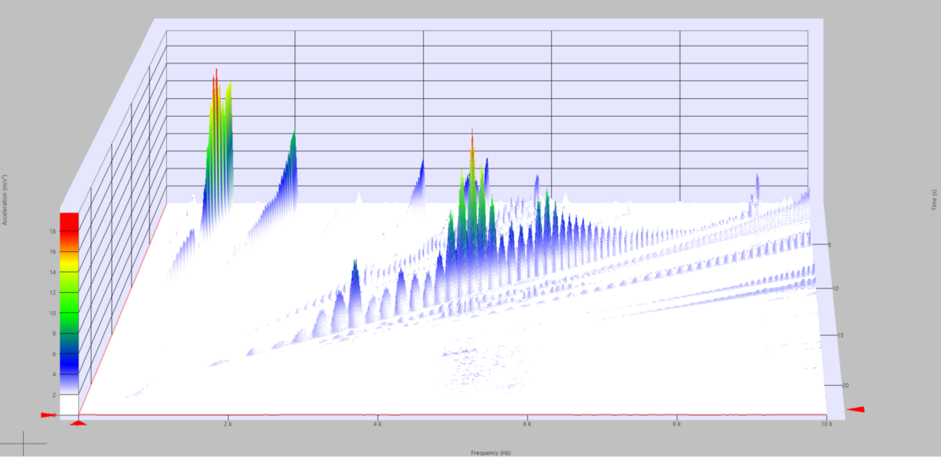Click the '5' time axis tick label
This screenshot has height=457, width=941.
(829, 245)
